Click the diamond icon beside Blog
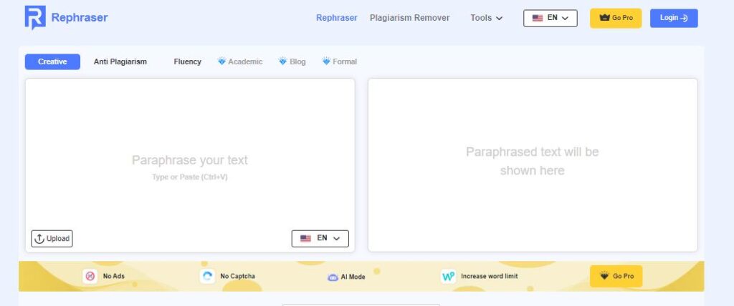The image size is (734, 306). (x=283, y=61)
